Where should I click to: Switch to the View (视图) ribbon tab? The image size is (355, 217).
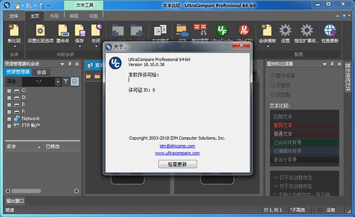click(93, 16)
